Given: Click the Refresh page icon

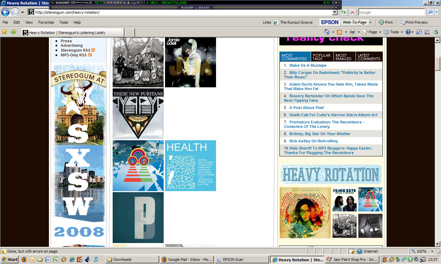Looking at the screenshot, I should tap(343, 12).
